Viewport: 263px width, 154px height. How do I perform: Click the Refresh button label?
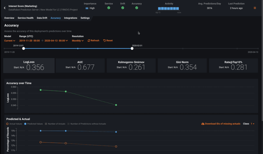click(95, 41)
